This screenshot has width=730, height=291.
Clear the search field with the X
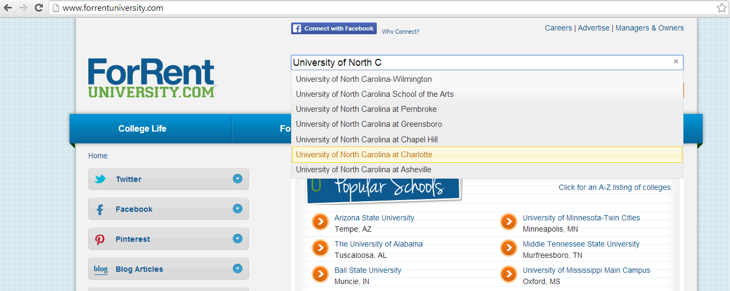tap(676, 62)
